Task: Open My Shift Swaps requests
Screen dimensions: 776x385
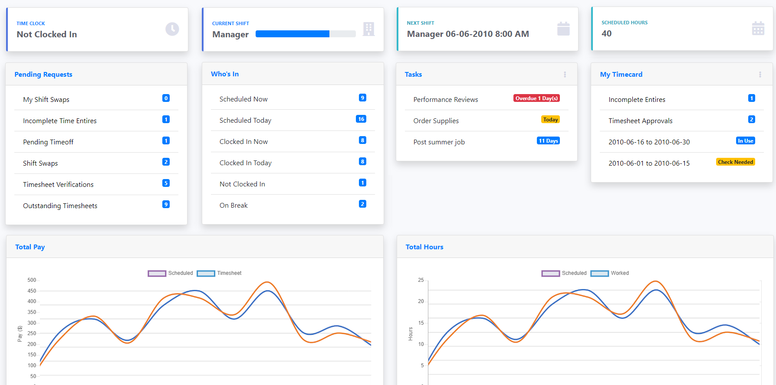Action: [x=96, y=99]
